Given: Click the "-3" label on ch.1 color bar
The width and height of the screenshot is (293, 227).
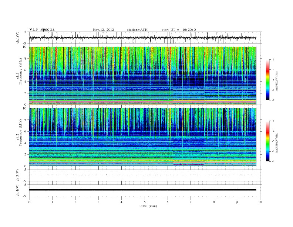Looking at the screenshot, I should (x=273, y=60).
